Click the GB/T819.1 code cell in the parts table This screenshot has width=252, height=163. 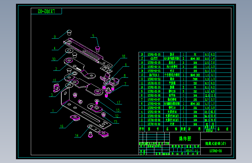154,75
